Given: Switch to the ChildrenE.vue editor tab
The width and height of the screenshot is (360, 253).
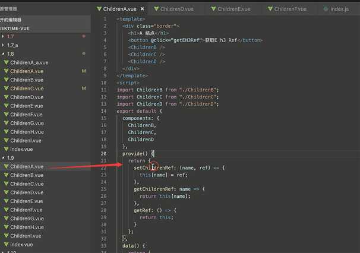Looking at the screenshot, I should [233, 9].
